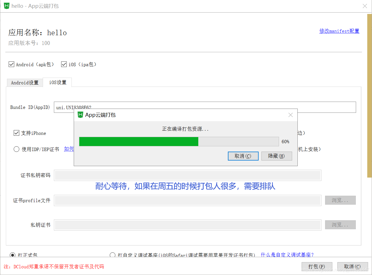Click the 打包(P) button
Screen dimensions: 372x275
317,267
